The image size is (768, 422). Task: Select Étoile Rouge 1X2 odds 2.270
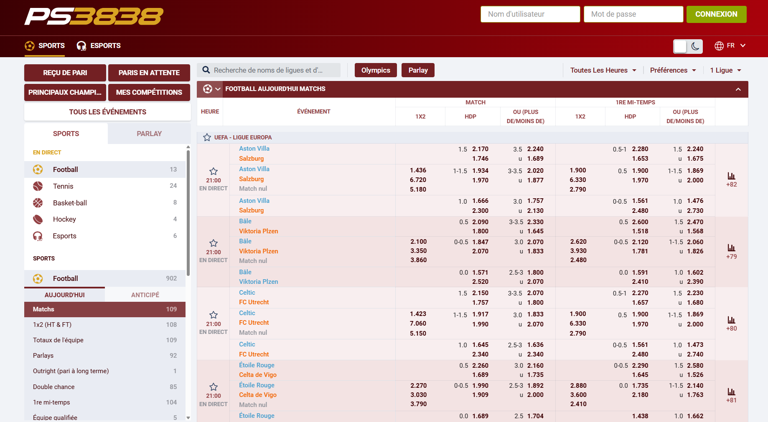418,386
